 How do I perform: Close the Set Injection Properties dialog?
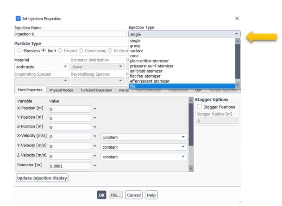237,18
